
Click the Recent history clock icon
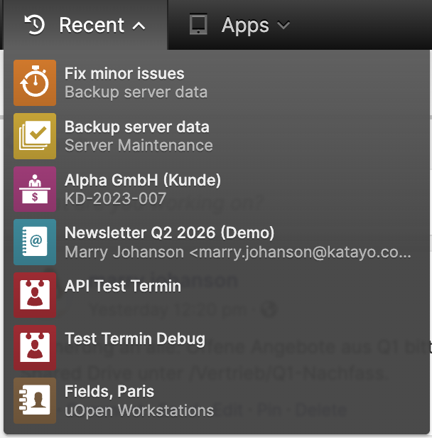point(35,25)
